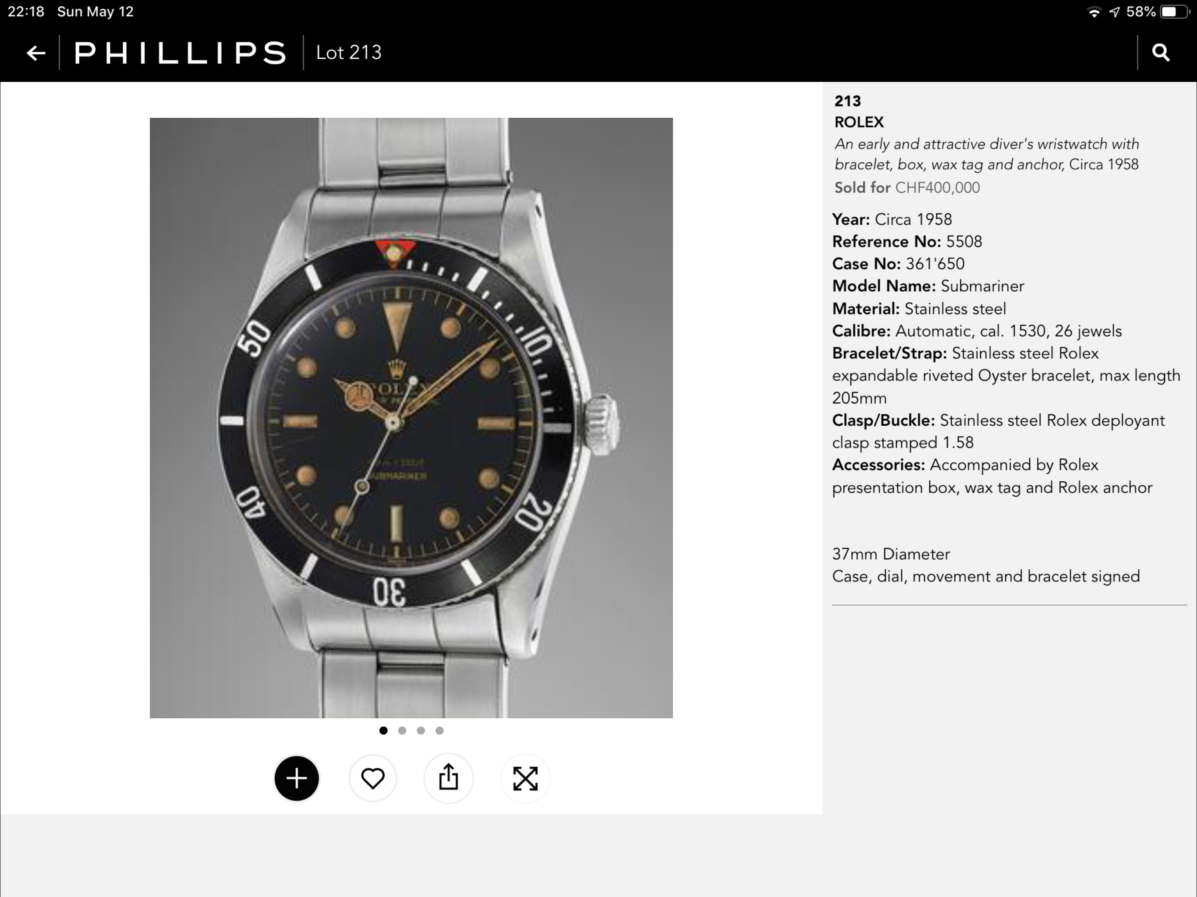Switch to the third image dot
Screen dimensions: 1197x897
421,731
